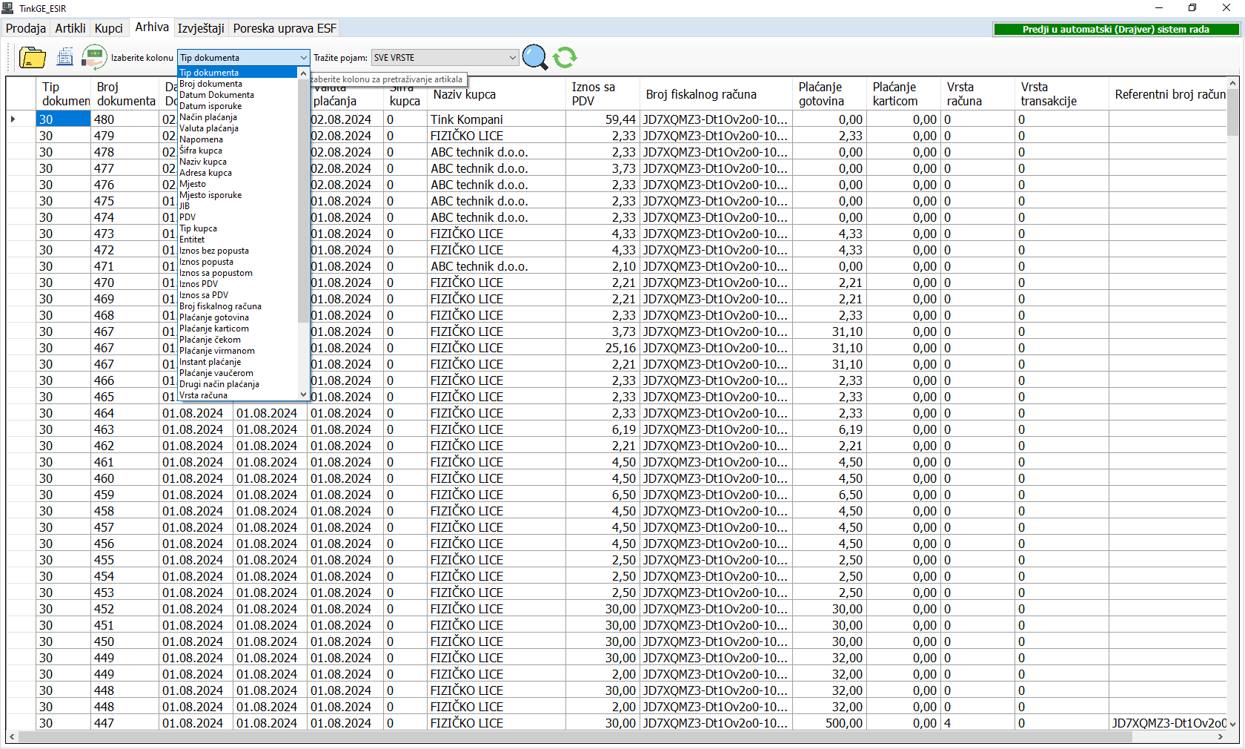Screen dimensions: 1245x749
Task: Click 'Predji u automatski (Drajver) sistem rada' button
Action: click(1115, 30)
